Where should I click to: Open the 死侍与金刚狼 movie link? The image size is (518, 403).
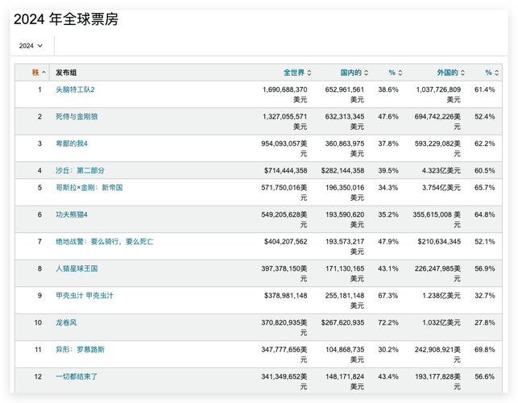pos(77,117)
